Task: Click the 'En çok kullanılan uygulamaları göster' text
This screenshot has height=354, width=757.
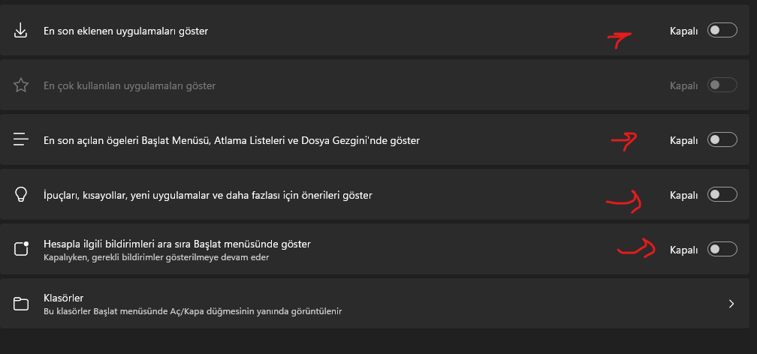Action: point(129,86)
